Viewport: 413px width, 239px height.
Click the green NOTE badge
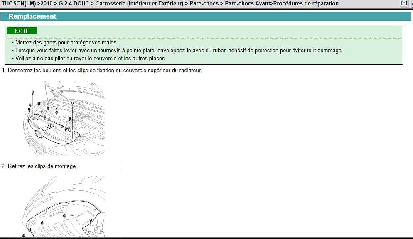click(22, 31)
